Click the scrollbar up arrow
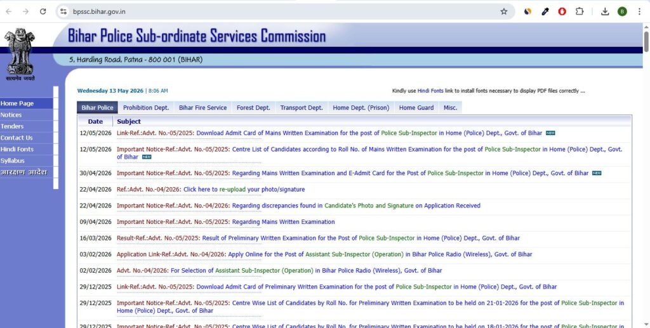 [646, 27]
